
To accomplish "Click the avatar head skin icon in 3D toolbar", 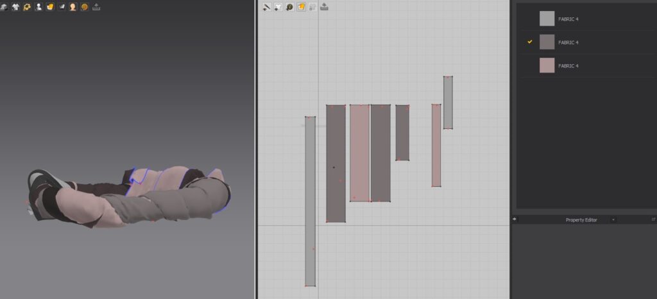I will (73, 7).
